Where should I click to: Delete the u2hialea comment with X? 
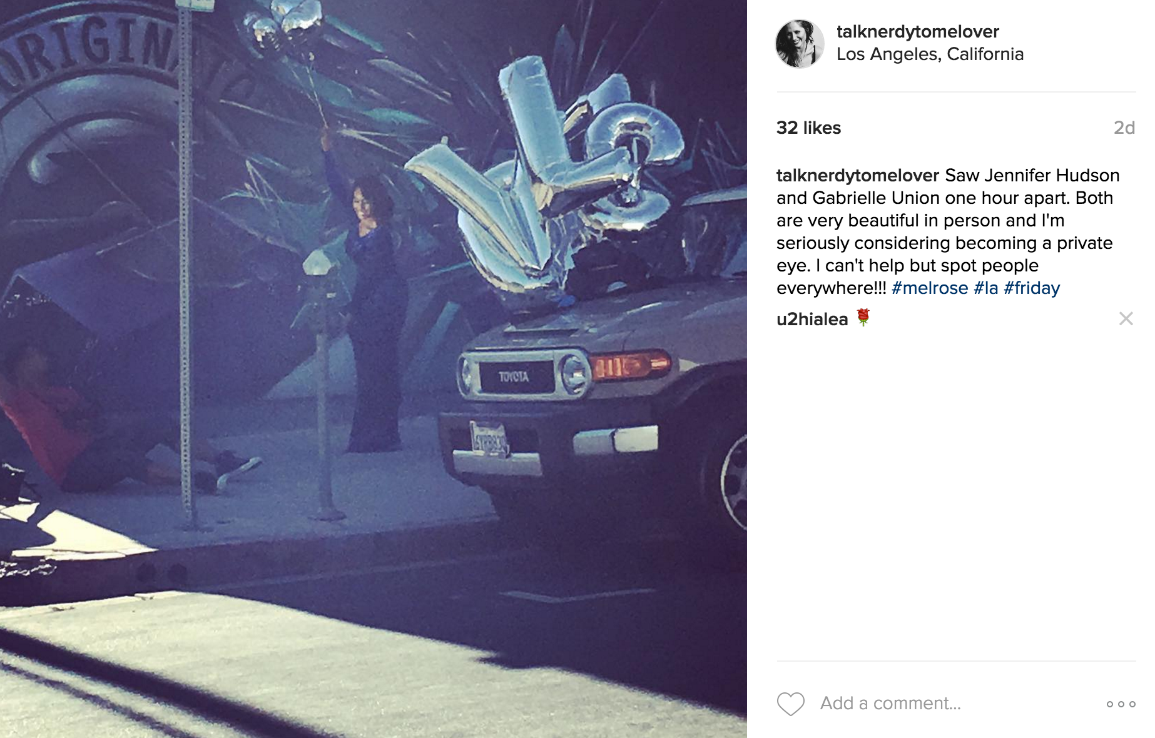pos(1126,319)
